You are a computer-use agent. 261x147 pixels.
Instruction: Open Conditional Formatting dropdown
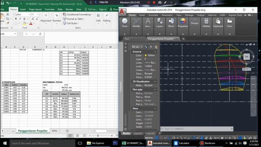point(77,15)
